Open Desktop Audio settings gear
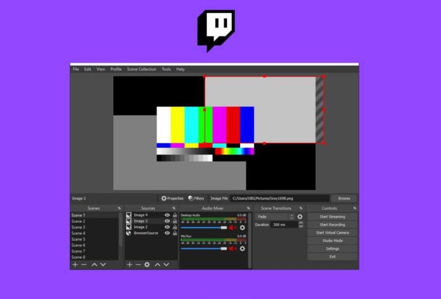 242,228
